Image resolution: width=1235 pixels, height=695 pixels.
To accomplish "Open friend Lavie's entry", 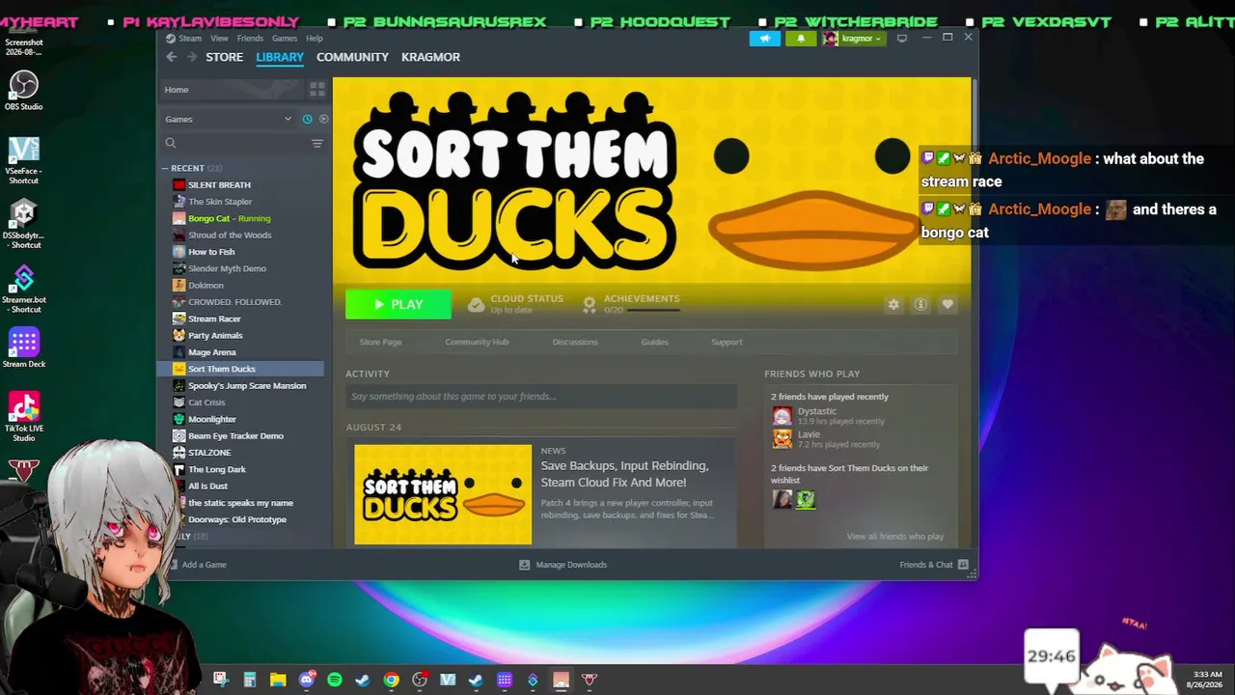I will point(826,439).
